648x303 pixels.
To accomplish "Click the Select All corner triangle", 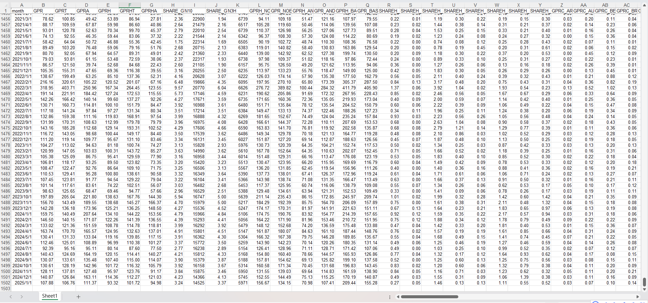I will coord(5,5).
